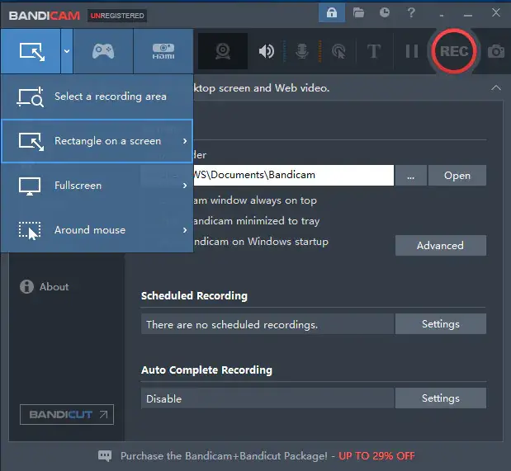Click the Select a recording area magnifier icon
The height and width of the screenshot is (471, 511).
tap(30, 97)
